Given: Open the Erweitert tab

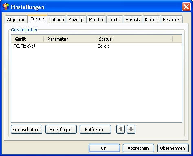Looking at the screenshot, I should pyautogui.click(x=172, y=20).
